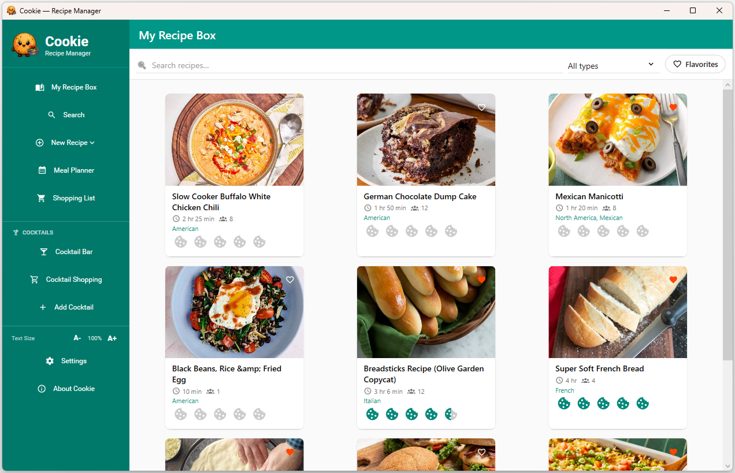This screenshot has width=735, height=473.
Task: Rate German Chocolate Dump Cake two cookies
Action: (x=392, y=231)
